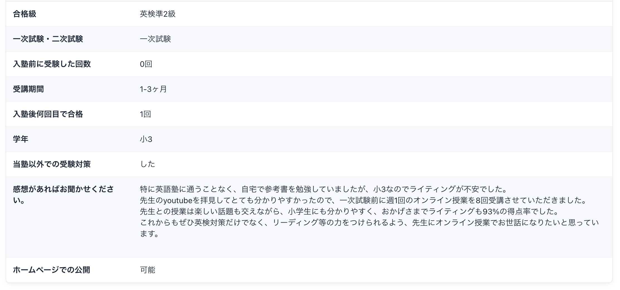
Task: Click the 入塾前に受験した回数 label
Action: click(52, 64)
